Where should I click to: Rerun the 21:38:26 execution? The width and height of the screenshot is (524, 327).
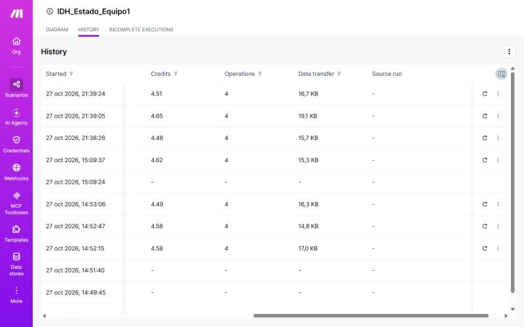tap(485, 138)
